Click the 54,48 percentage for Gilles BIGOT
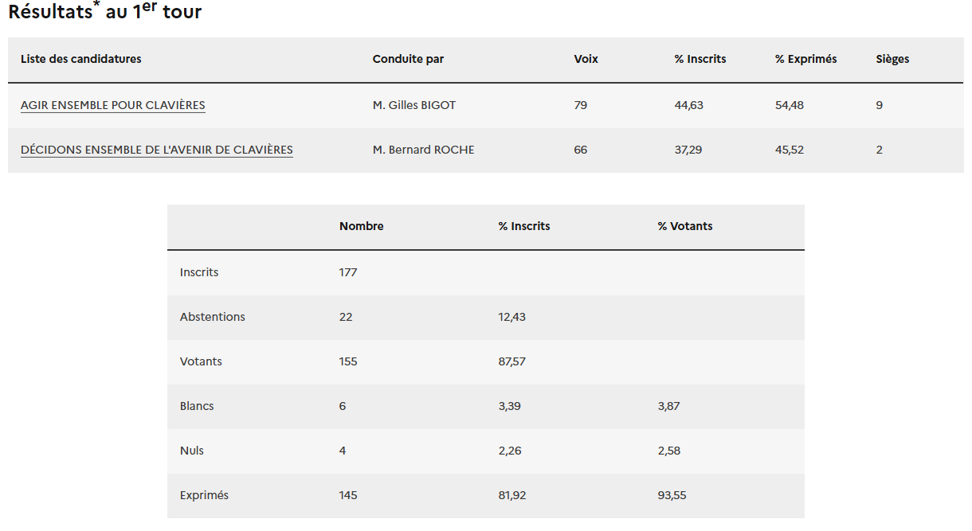 coord(789,105)
